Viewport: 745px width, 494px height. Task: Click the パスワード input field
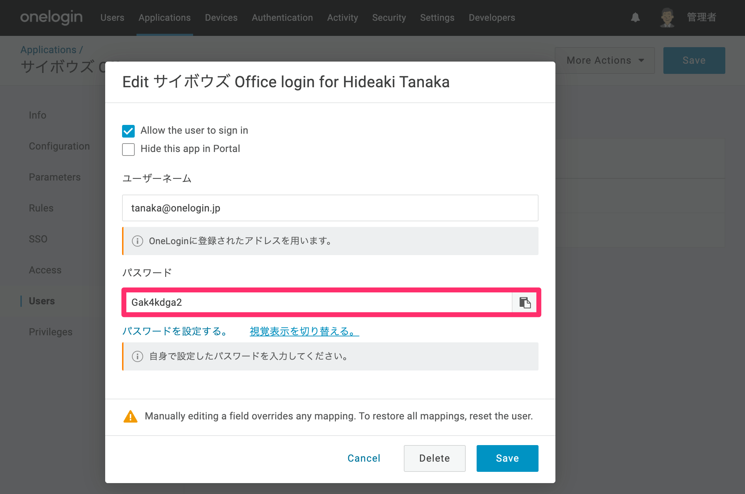319,303
